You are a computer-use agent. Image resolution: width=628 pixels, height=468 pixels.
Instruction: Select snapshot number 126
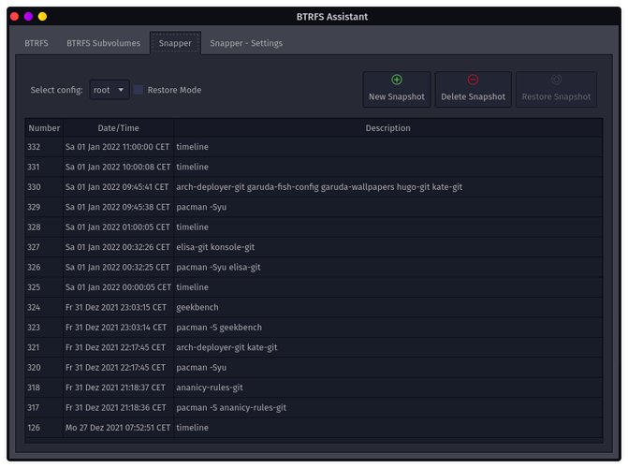[34, 428]
